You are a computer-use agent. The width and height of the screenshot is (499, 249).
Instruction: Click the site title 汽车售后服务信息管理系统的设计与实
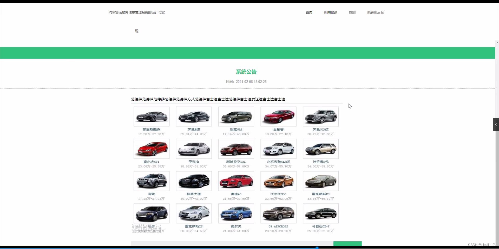coord(136,12)
